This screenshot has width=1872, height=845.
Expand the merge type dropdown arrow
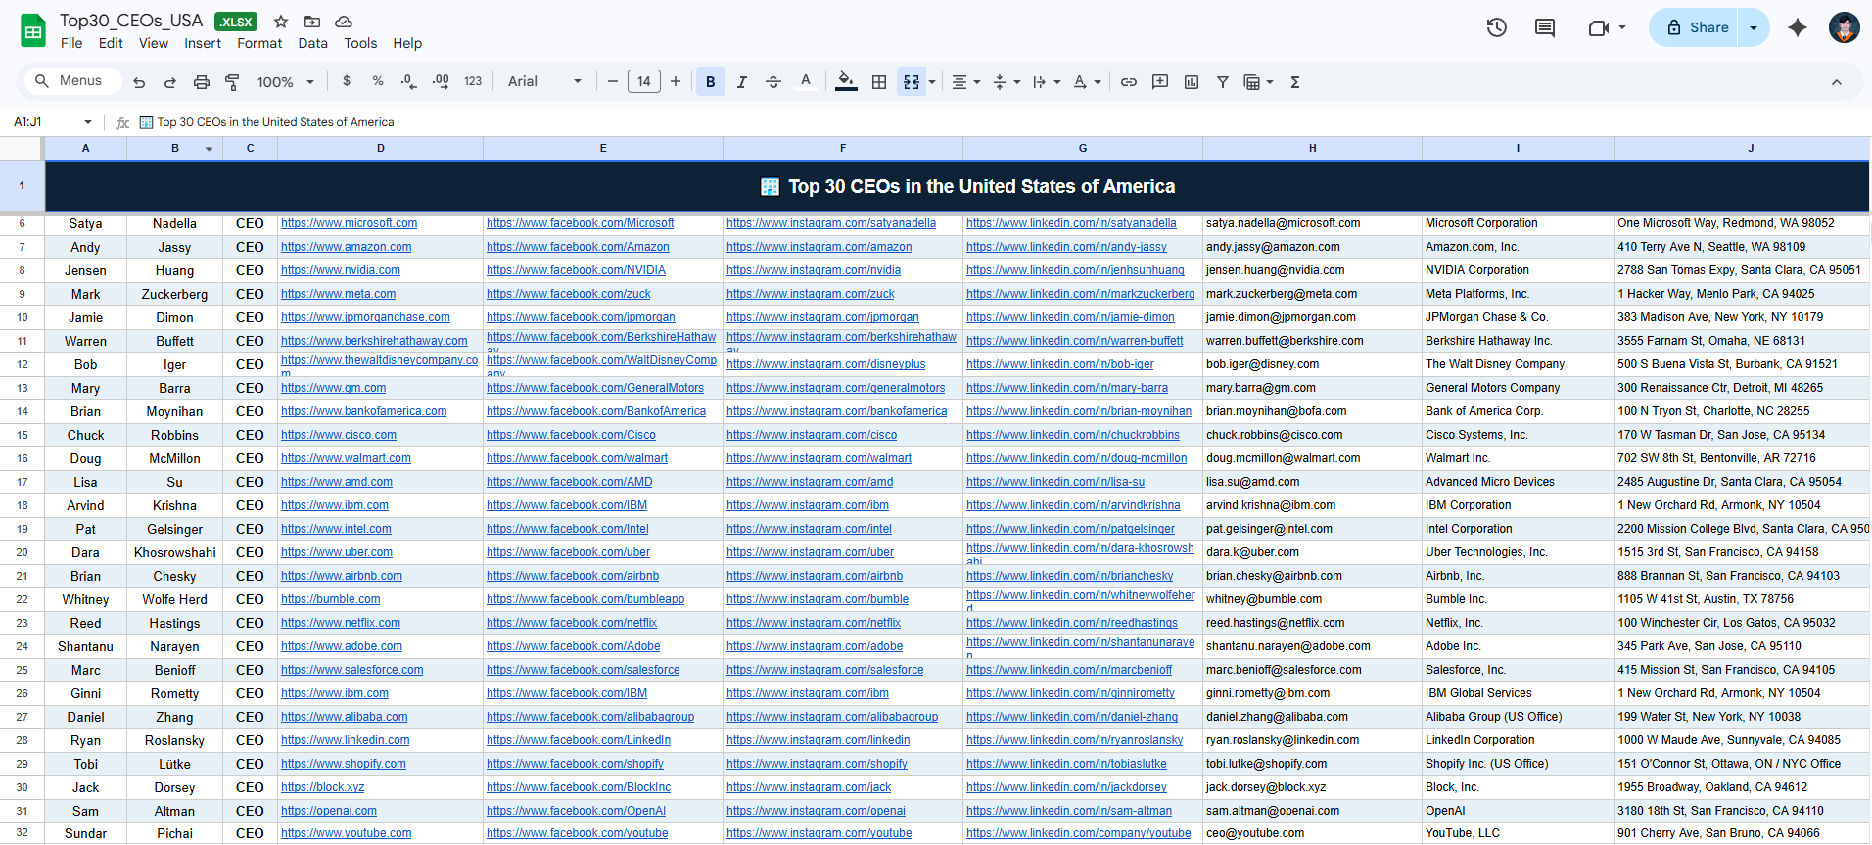coord(932,82)
